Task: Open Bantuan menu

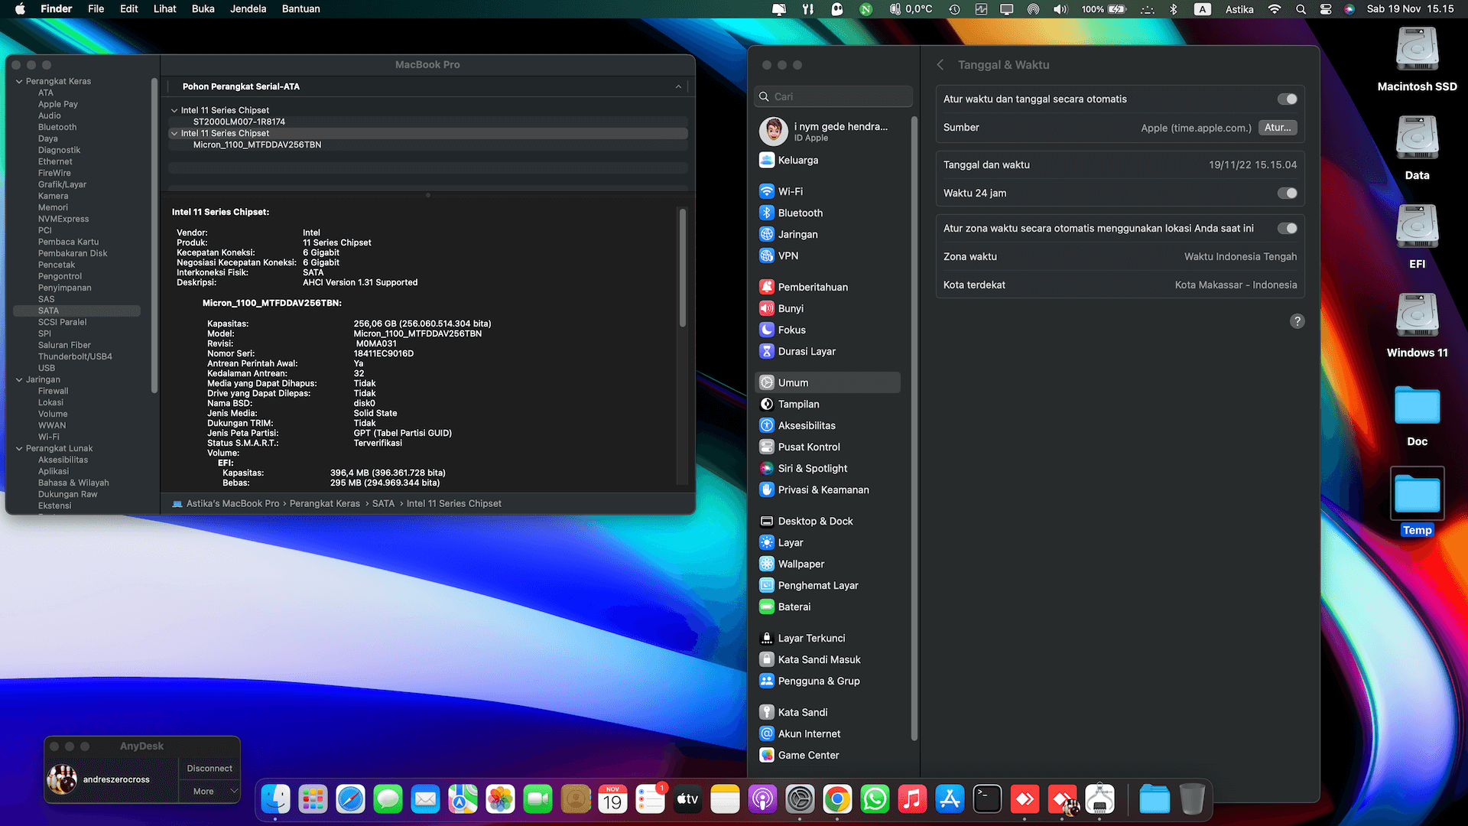Action: [301, 9]
